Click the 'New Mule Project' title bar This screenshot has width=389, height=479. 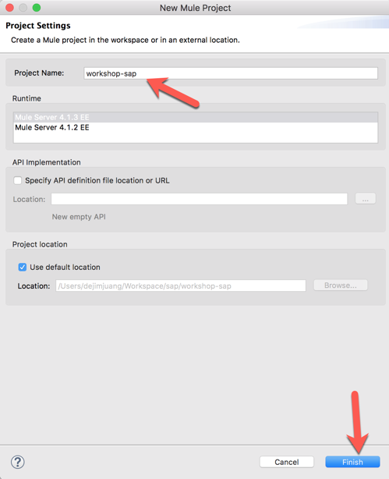tap(196, 8)
